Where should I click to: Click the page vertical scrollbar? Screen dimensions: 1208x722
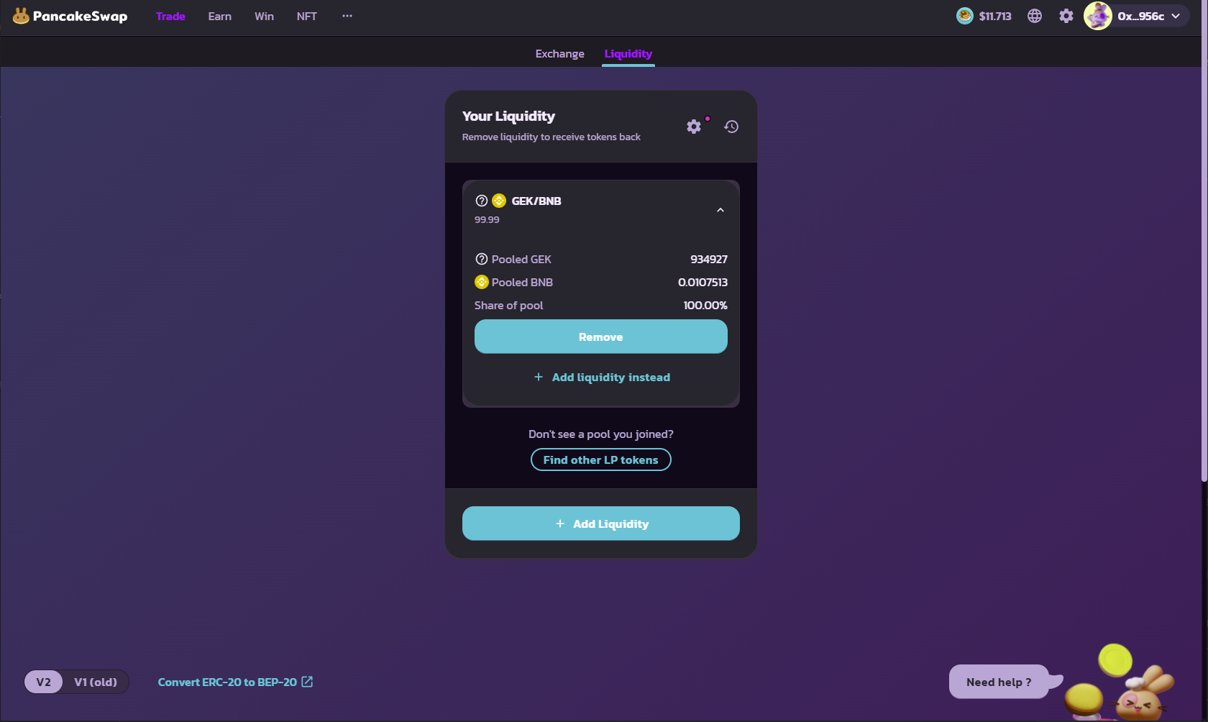click(x=1204, y=241)
